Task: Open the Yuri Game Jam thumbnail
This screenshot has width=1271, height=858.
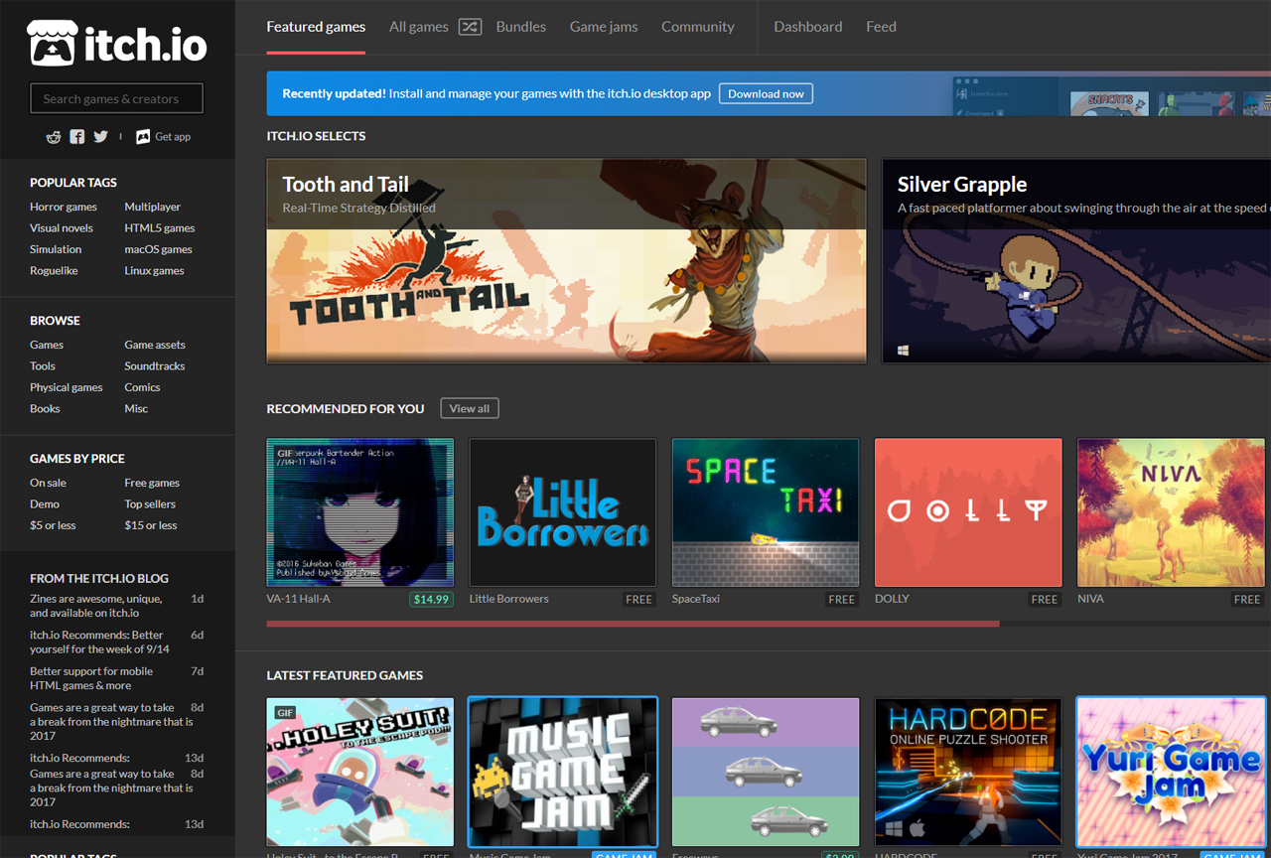Action: pos(1171,772)
